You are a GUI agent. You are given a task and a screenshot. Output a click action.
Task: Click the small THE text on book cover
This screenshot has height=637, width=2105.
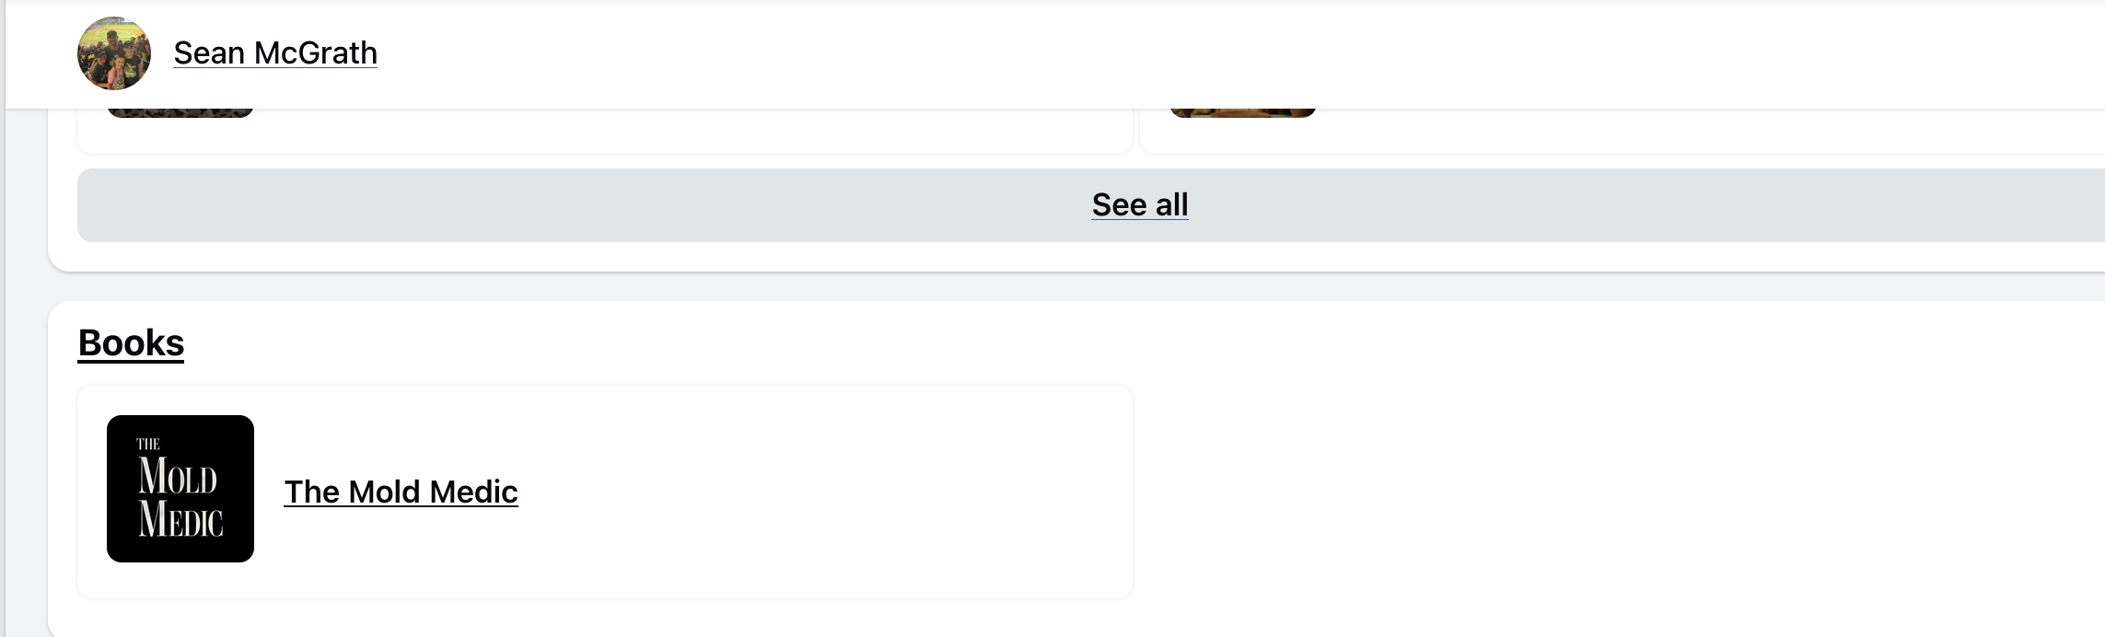pos(148,444)
